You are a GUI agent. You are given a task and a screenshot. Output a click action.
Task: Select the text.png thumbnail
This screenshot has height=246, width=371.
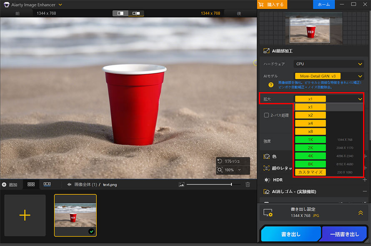tap(75, 215)
